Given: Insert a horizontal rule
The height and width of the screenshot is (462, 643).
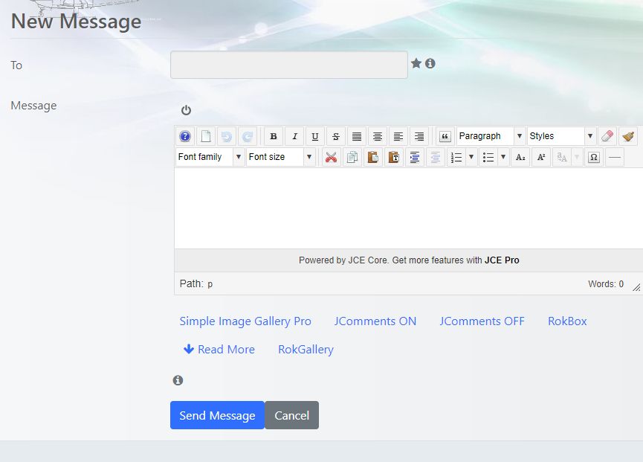Looking at the screenshot, I should pos(614,157).
